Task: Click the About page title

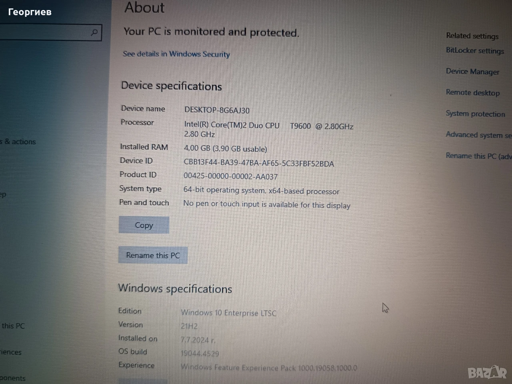Action: tap(144, 8)
